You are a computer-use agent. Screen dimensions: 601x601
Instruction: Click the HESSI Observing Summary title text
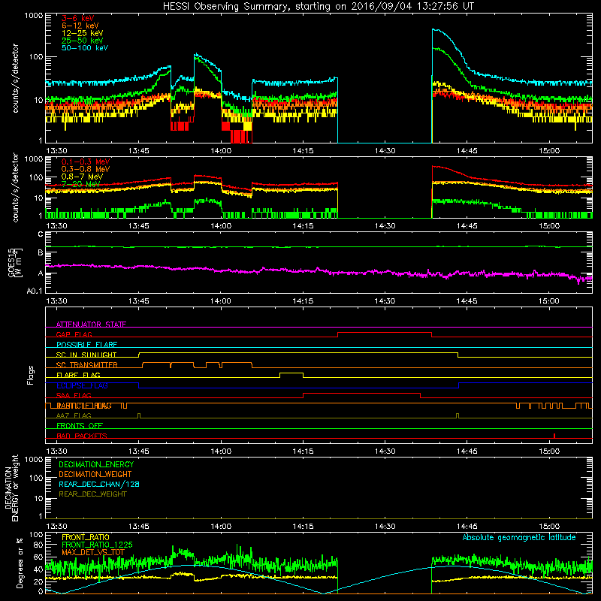point(318,7)
